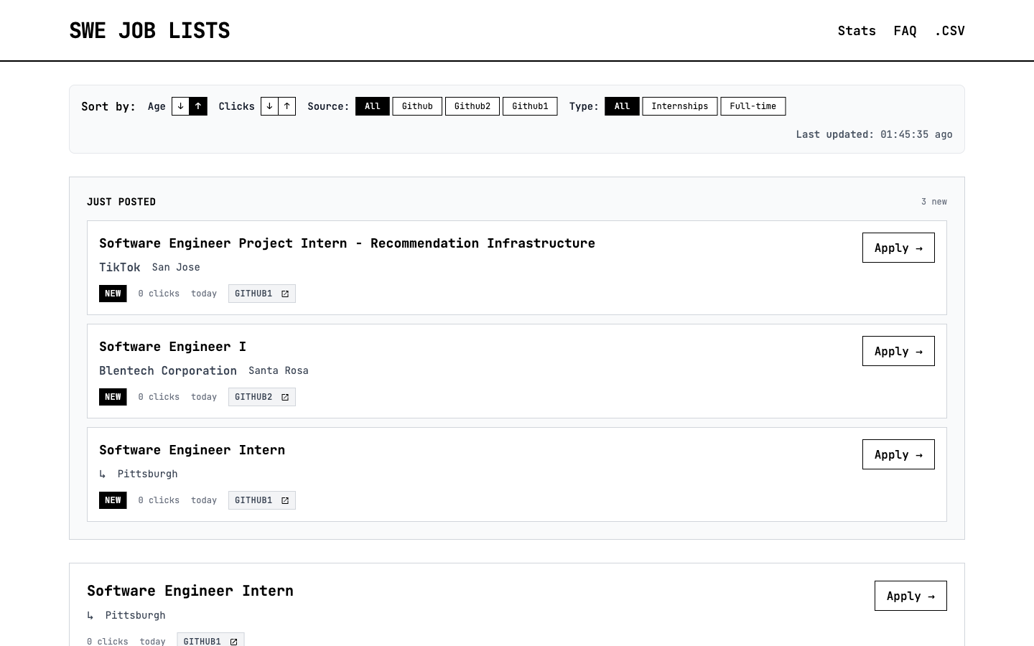
Task: Filter type by Full-time
Action: tap(753, 106)
